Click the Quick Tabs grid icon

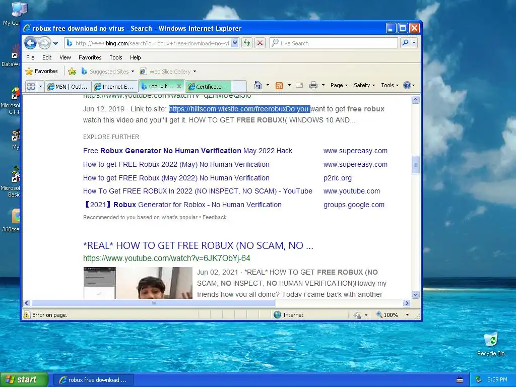click(x=31, y=86)
